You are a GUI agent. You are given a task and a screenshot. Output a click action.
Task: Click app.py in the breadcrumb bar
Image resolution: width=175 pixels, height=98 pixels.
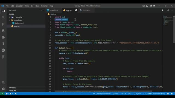pos(53,14)
